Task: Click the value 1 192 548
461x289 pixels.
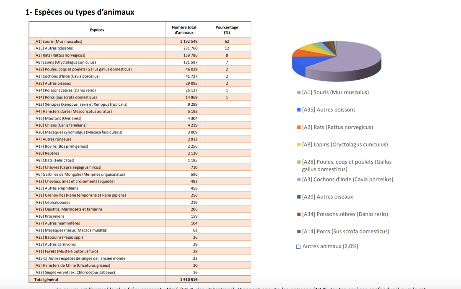Action: [x=189, y=41]
